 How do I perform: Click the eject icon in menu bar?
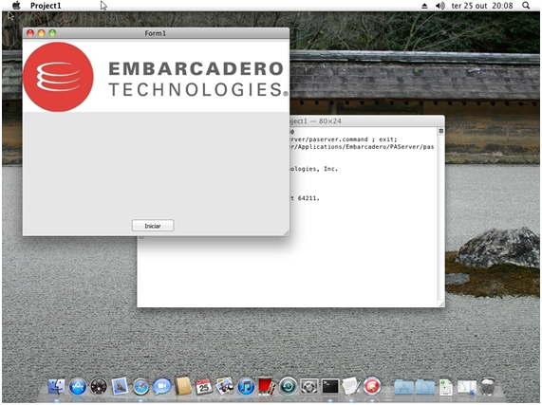click(x=424, y=6)
